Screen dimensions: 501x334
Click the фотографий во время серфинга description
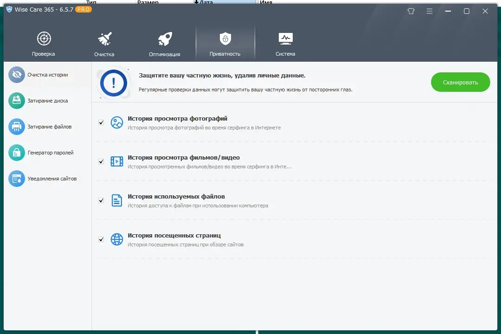click(204, 128)
